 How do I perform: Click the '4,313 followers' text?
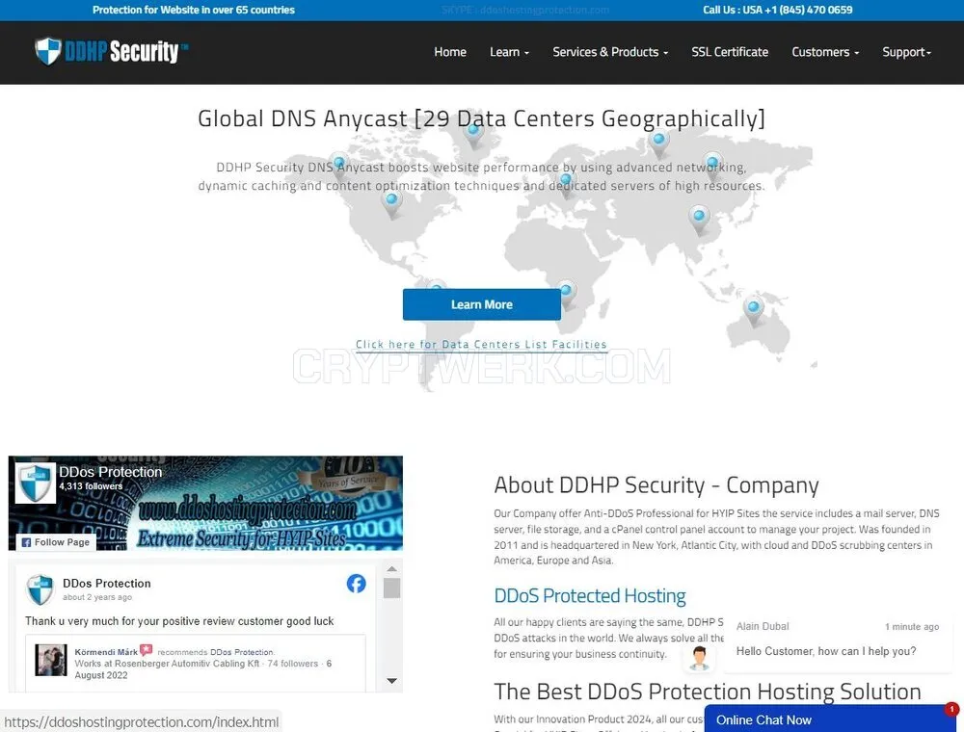pyautogui.click(x=91, y=486)
